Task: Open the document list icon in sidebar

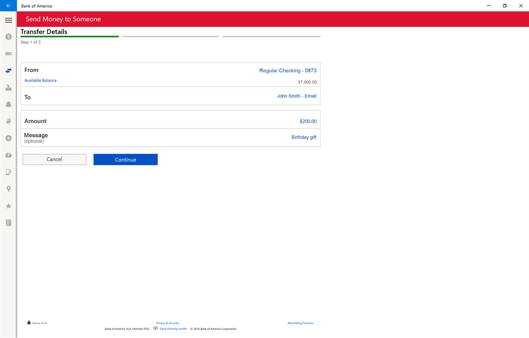Action: (x=8, y=223)
